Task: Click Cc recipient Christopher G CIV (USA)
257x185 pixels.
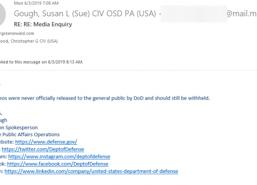Action: point(29,41)
